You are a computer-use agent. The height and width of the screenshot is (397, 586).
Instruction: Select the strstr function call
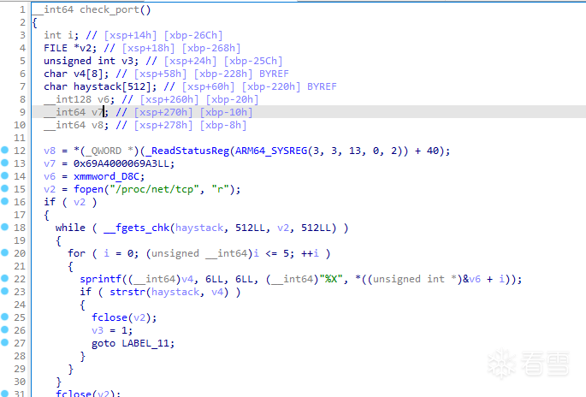click(x=127, y=292)
